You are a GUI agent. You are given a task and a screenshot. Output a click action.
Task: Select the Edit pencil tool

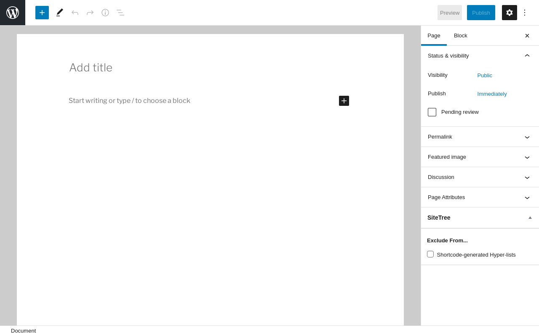(x=60, y=13)
